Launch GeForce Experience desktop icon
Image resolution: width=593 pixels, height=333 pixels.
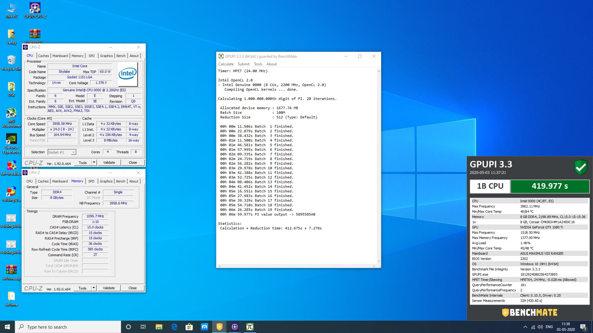click(x=11, y=144)
